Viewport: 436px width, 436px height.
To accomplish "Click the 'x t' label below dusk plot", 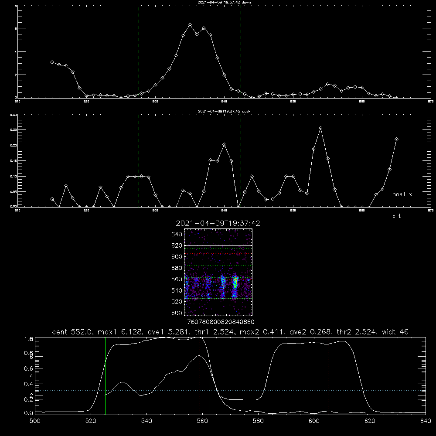I will (x=396, y=216).
